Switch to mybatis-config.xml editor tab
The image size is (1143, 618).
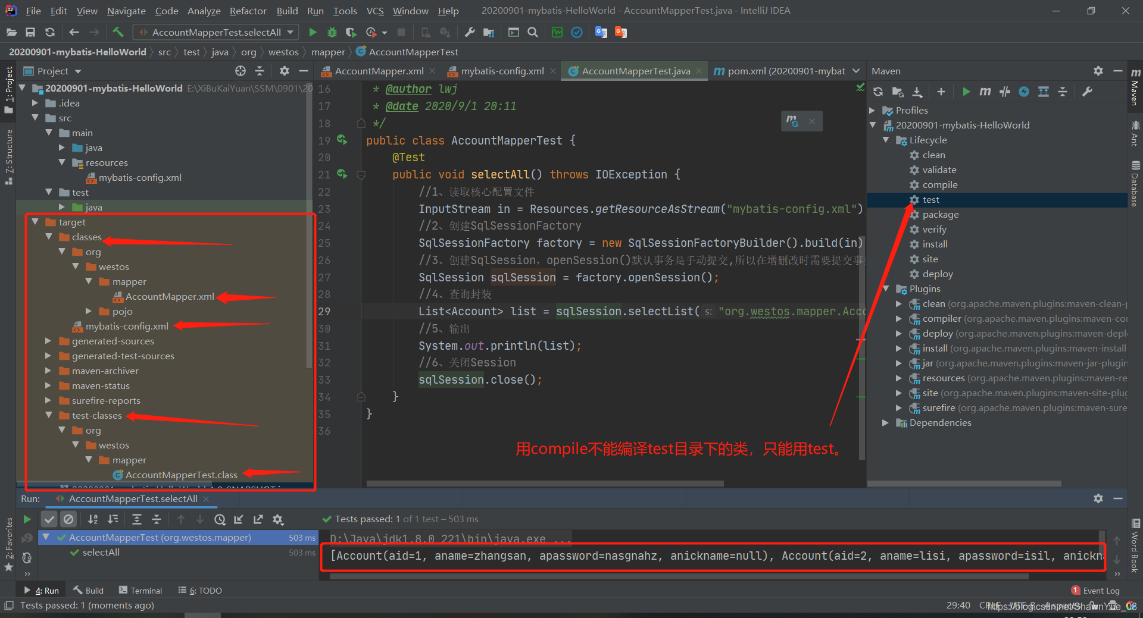[x=502, y=71]
